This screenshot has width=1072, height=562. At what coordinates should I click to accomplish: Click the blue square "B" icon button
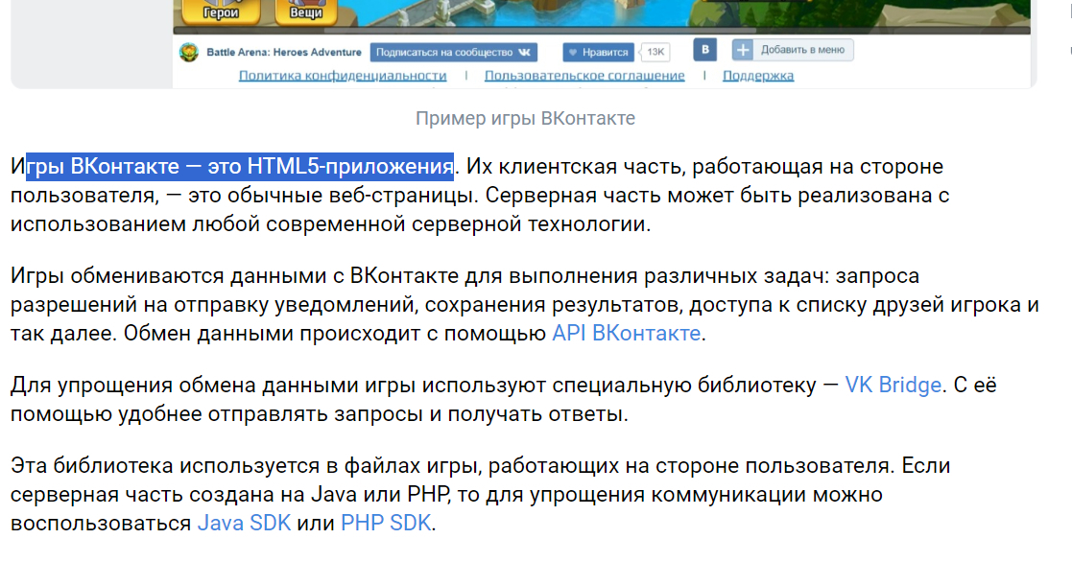(704, 50)
